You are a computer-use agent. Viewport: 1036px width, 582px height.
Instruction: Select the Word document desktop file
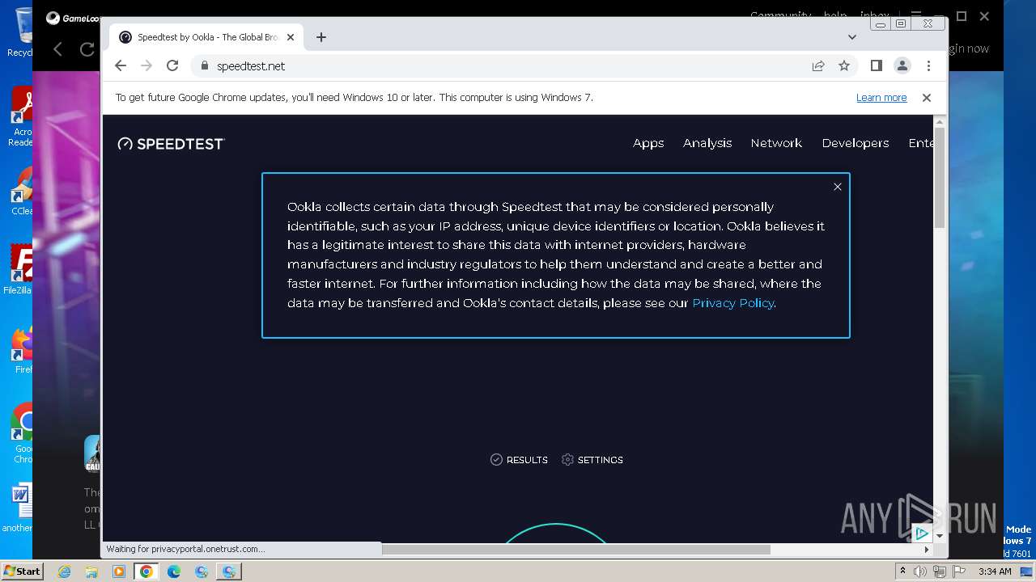click(x=18, y=508)
